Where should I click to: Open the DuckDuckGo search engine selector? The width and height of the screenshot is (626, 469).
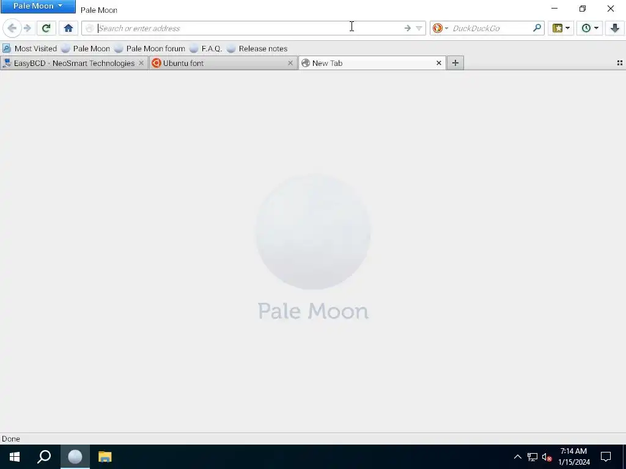441,28
